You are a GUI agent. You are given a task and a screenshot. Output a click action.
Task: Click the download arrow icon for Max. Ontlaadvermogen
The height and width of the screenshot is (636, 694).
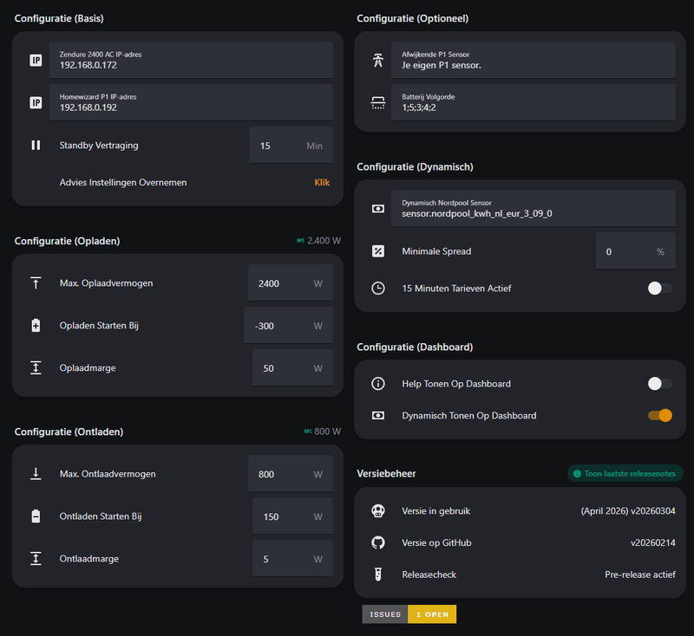point(36,474)
